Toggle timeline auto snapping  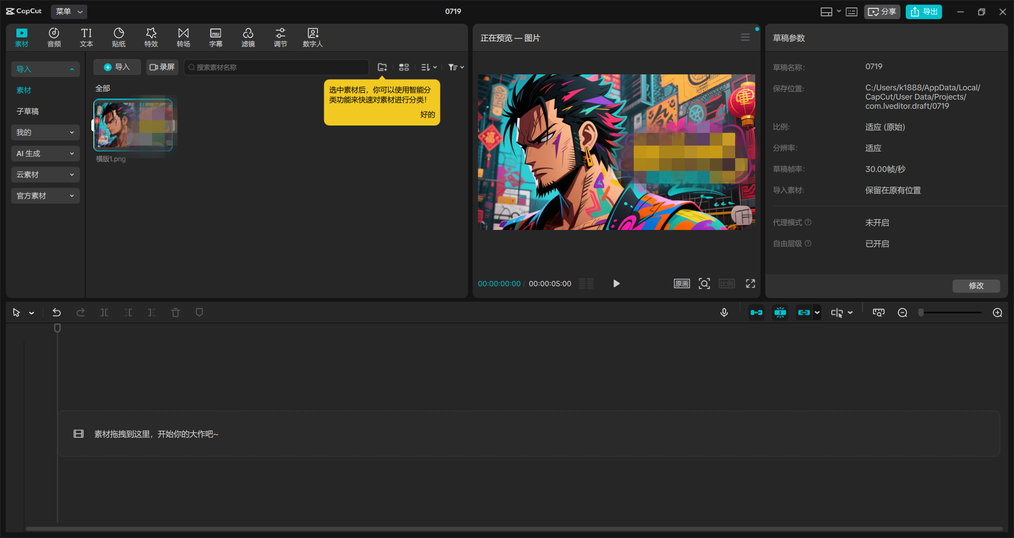(780, 313)
